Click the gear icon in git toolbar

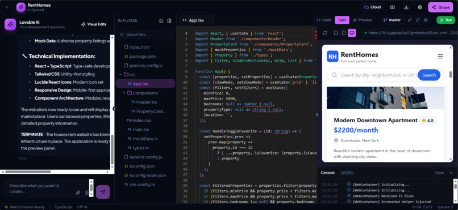click(x=426, y=20)
